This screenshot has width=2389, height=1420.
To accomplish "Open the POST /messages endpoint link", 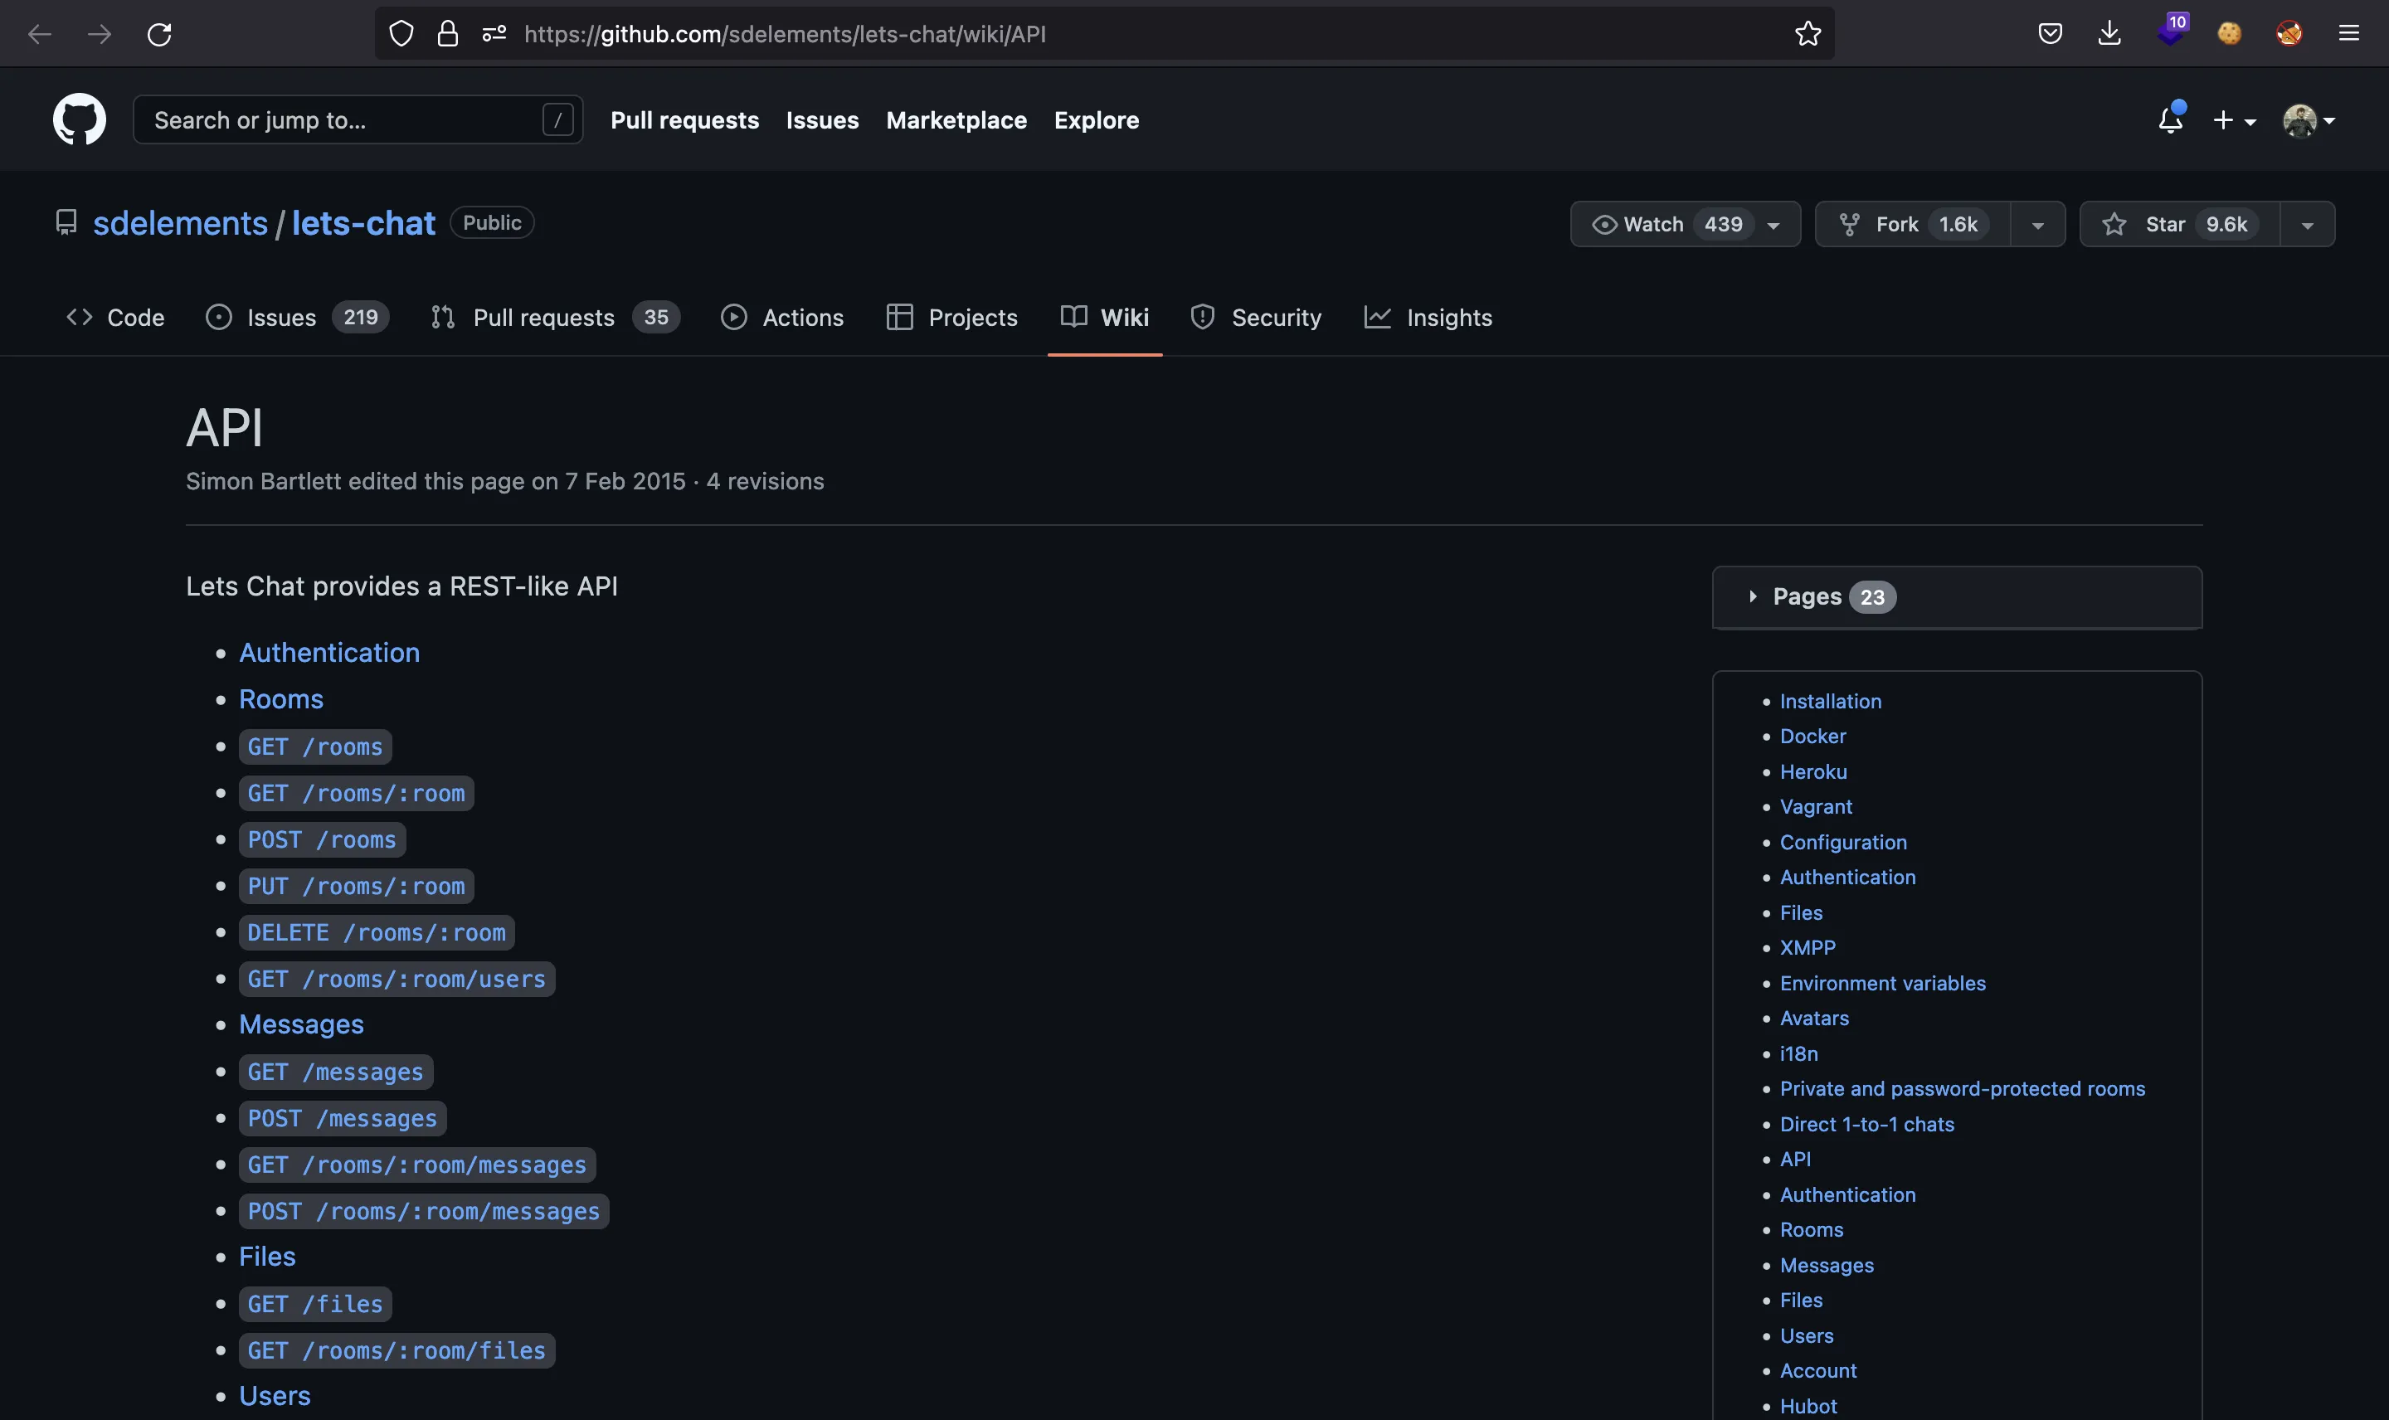I will point(343,1119).
